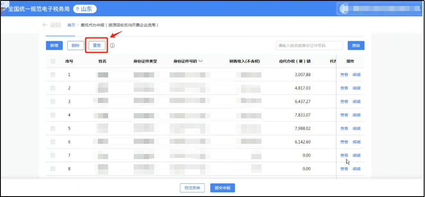This screenshot has width=425, height=197.
Task: Click the 删除 button
Action: coord(76,46)
